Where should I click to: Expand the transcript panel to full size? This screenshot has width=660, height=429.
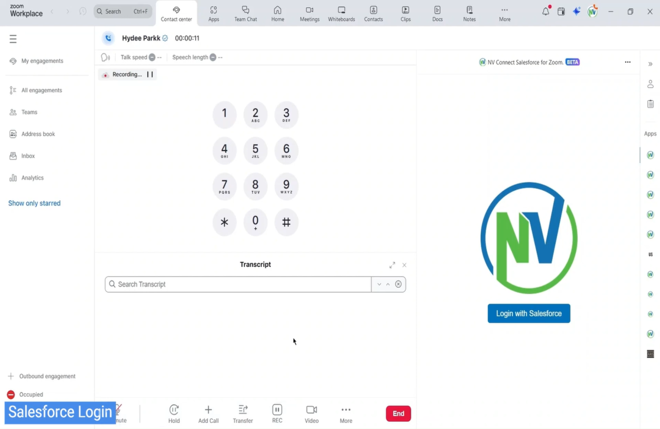tap(392, 265)
